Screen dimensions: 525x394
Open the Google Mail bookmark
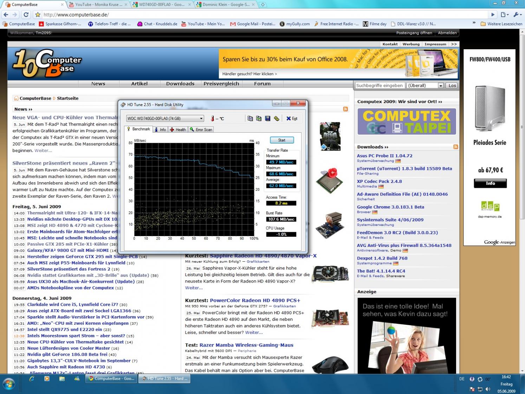pos(253,24)
